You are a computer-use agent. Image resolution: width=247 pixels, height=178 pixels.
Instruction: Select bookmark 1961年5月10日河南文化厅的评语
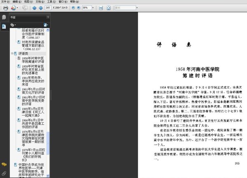[x=33, y=91]
